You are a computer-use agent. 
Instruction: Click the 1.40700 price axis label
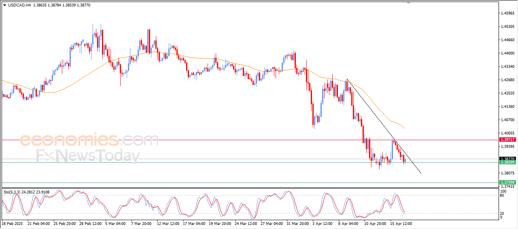pos(508,120)
